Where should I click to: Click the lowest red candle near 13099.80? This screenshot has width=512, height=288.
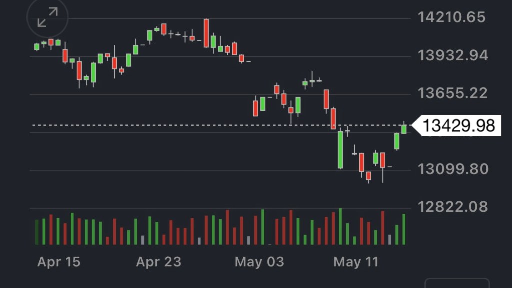coord(369,176)
